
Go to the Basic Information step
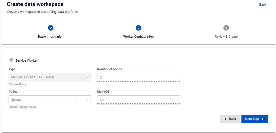(51, 37)
